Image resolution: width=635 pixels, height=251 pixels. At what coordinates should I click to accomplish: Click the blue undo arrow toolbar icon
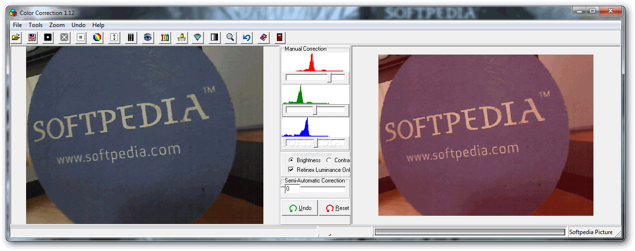coord(246,37)
